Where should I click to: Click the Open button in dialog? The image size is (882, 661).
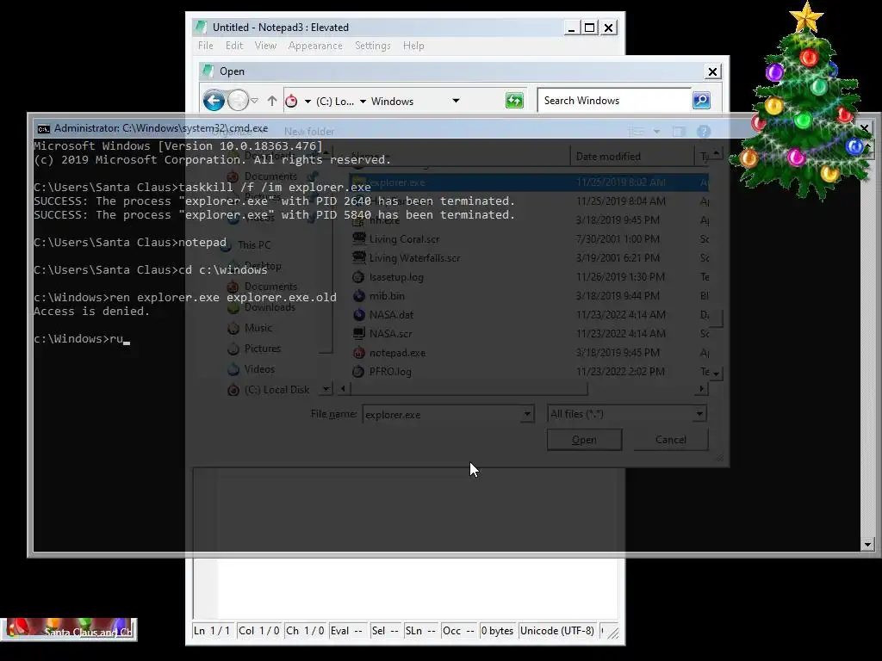coord(585,440)
